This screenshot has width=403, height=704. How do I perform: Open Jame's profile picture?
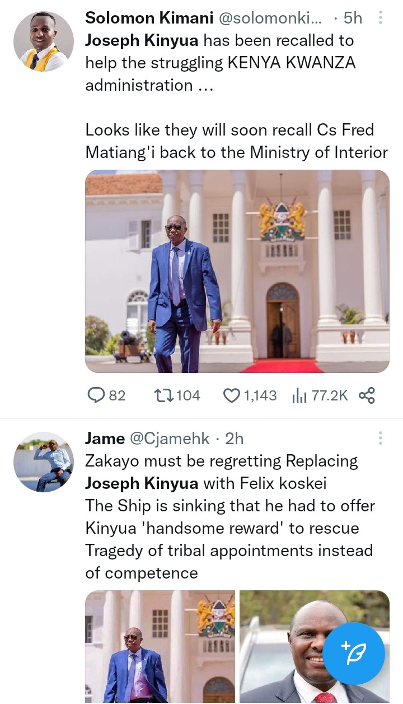coord(43,461)
